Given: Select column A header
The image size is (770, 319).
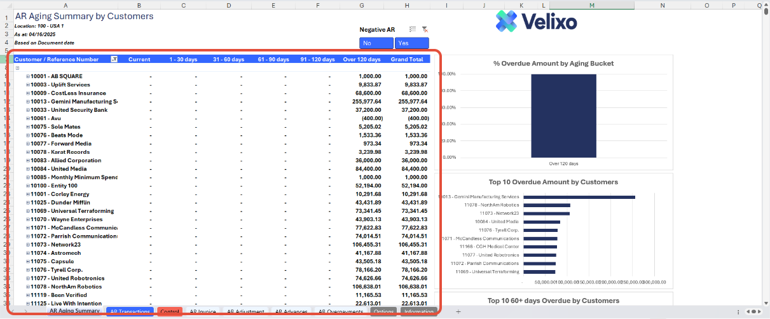Looking at the screenshot, I should [65, 5].
